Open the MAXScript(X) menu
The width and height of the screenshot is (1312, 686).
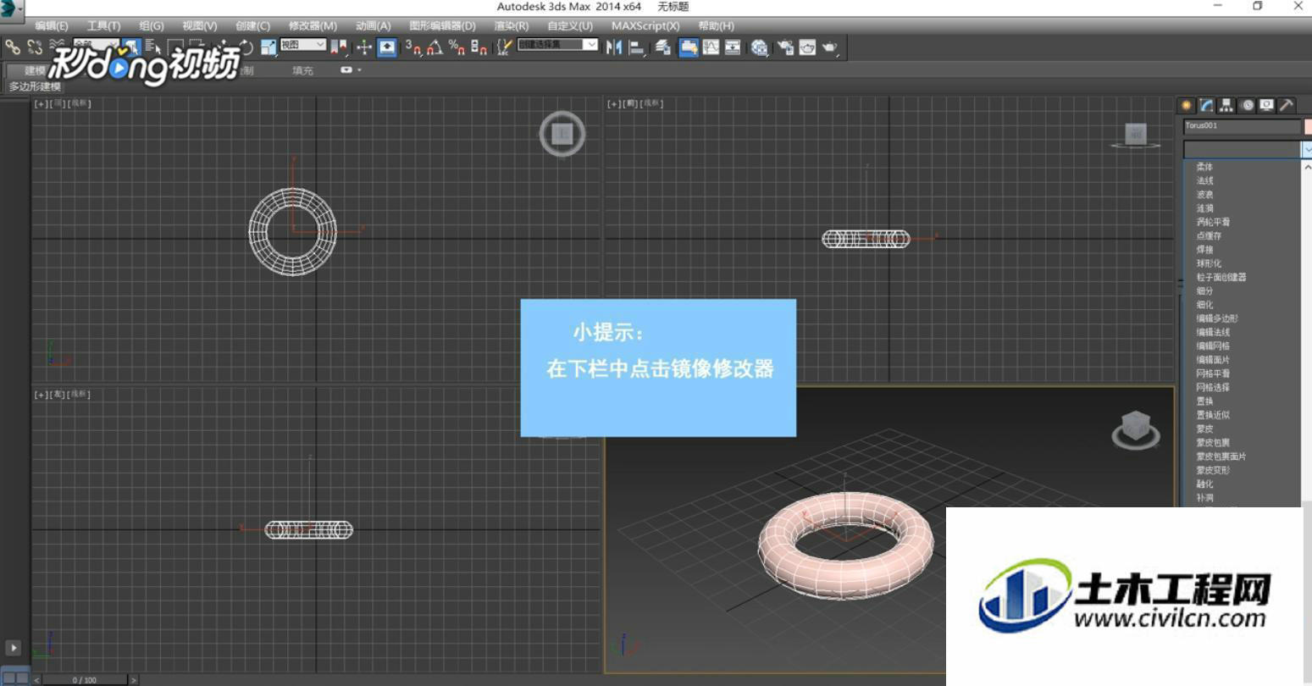click(645, 26)
